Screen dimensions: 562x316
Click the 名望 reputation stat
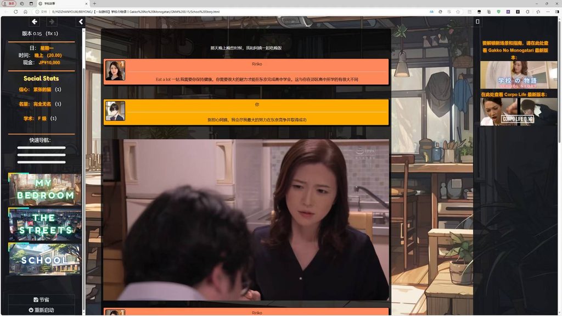pos(40,104)
